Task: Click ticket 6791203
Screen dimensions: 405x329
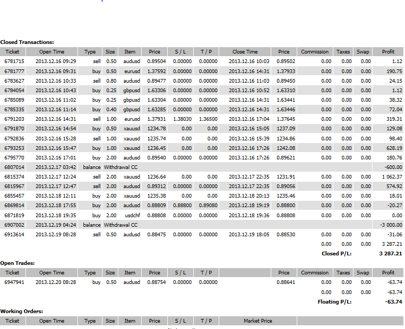Action: [x=14, y=119]
